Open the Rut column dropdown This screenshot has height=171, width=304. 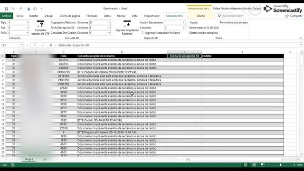click(27, 28)
